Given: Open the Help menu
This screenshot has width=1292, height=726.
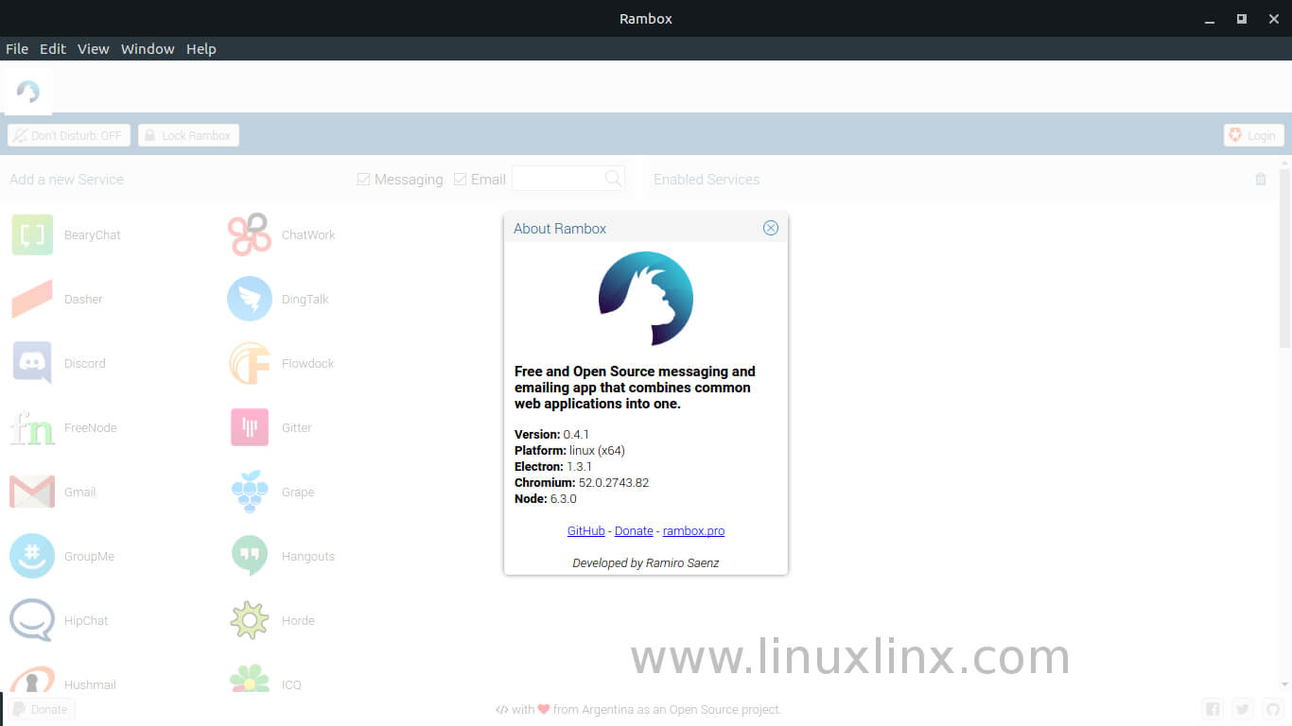Looking at the screenshot, I should click(201, 49).
